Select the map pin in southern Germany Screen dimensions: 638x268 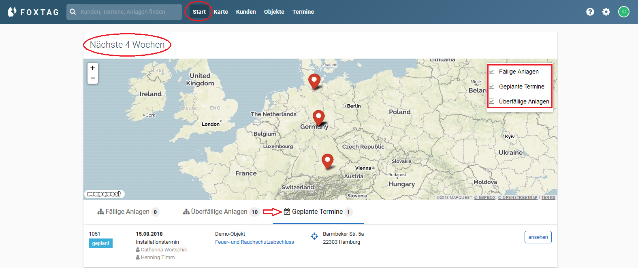point(327,162)
